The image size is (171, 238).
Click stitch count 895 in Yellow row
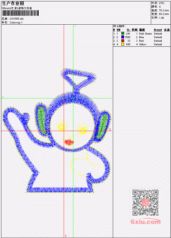(128, 45)
